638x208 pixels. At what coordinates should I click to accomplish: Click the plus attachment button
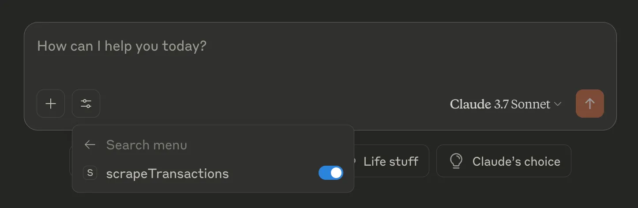point(51,104)
